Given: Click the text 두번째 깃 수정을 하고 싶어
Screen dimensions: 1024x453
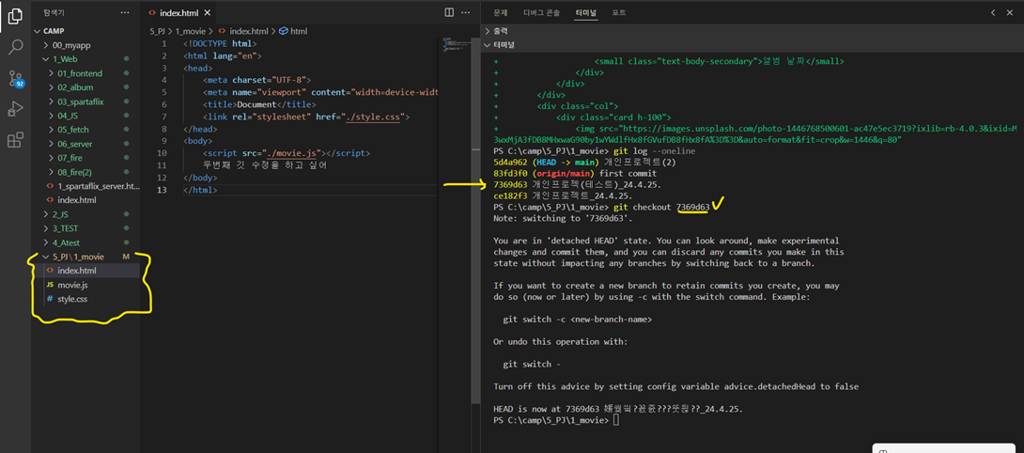Looking at the screenshot, I should pyautogui.click(x=265, y=165).
